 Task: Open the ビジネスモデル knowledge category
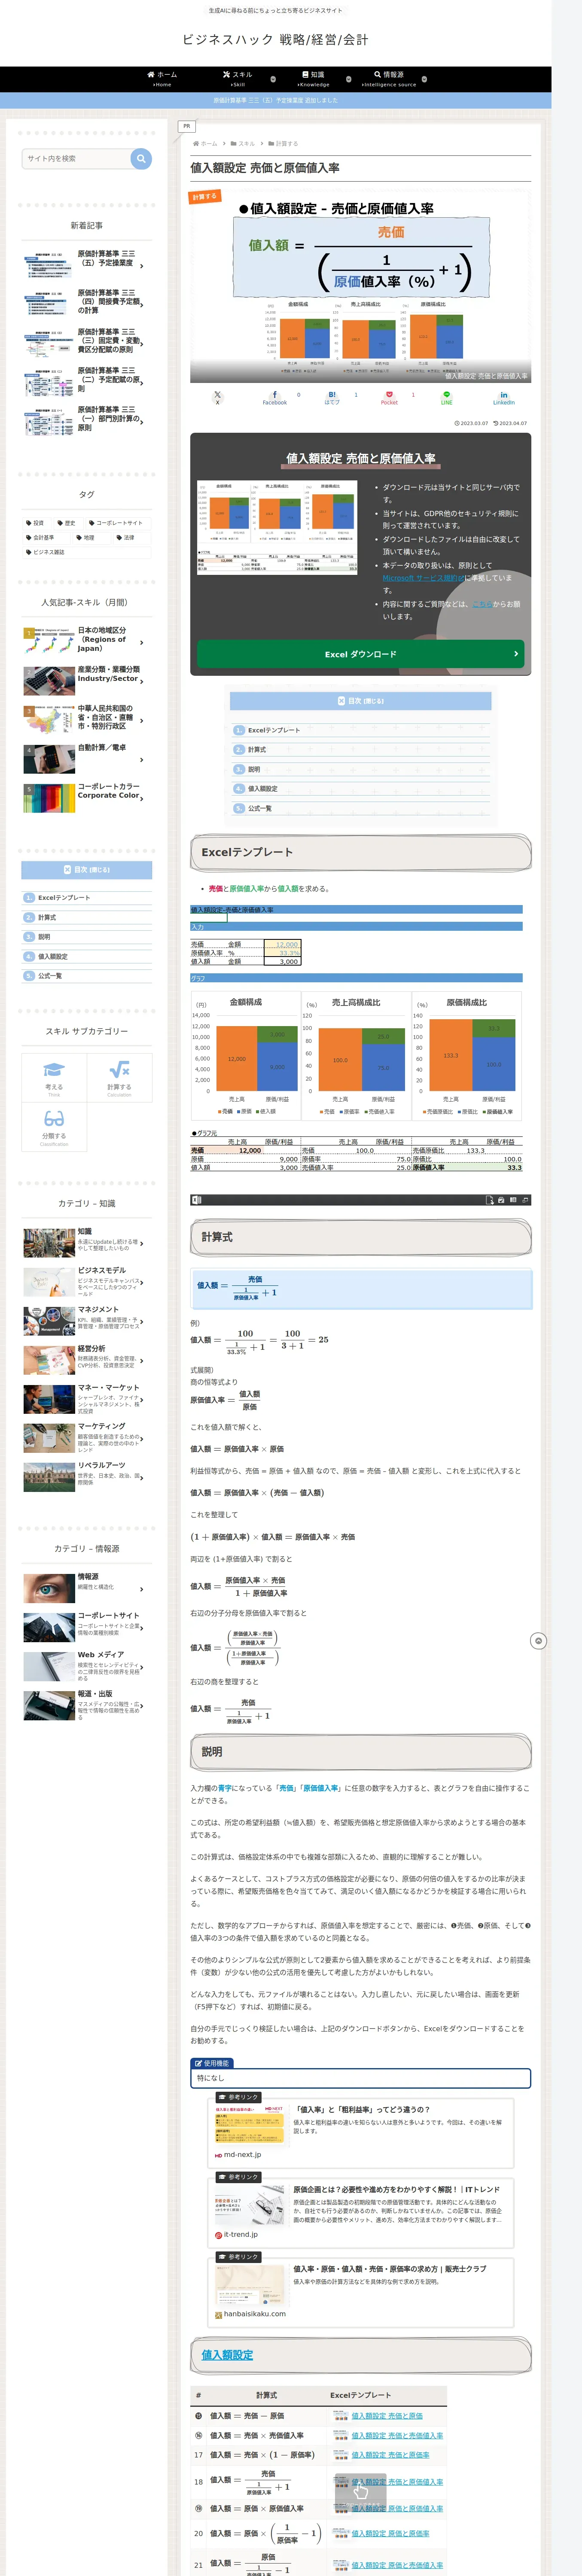87,1282
